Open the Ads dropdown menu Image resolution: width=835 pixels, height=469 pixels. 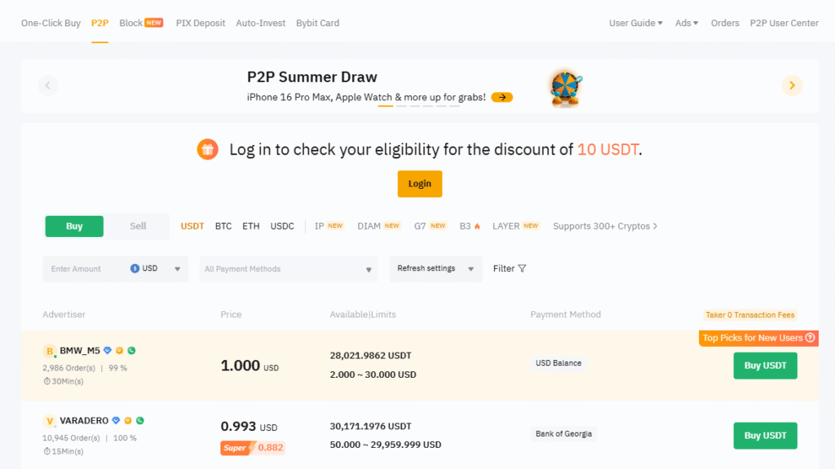[686, 23]
